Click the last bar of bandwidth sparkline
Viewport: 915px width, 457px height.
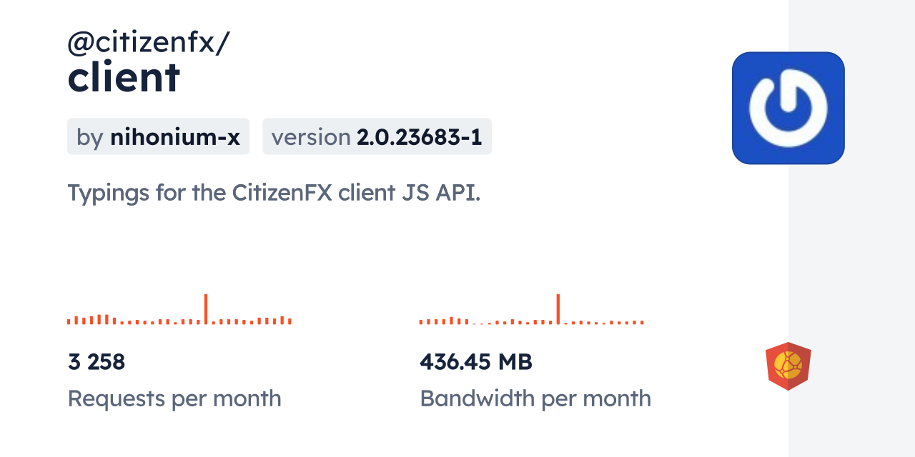pyautogui.click(x=642, y=322)
